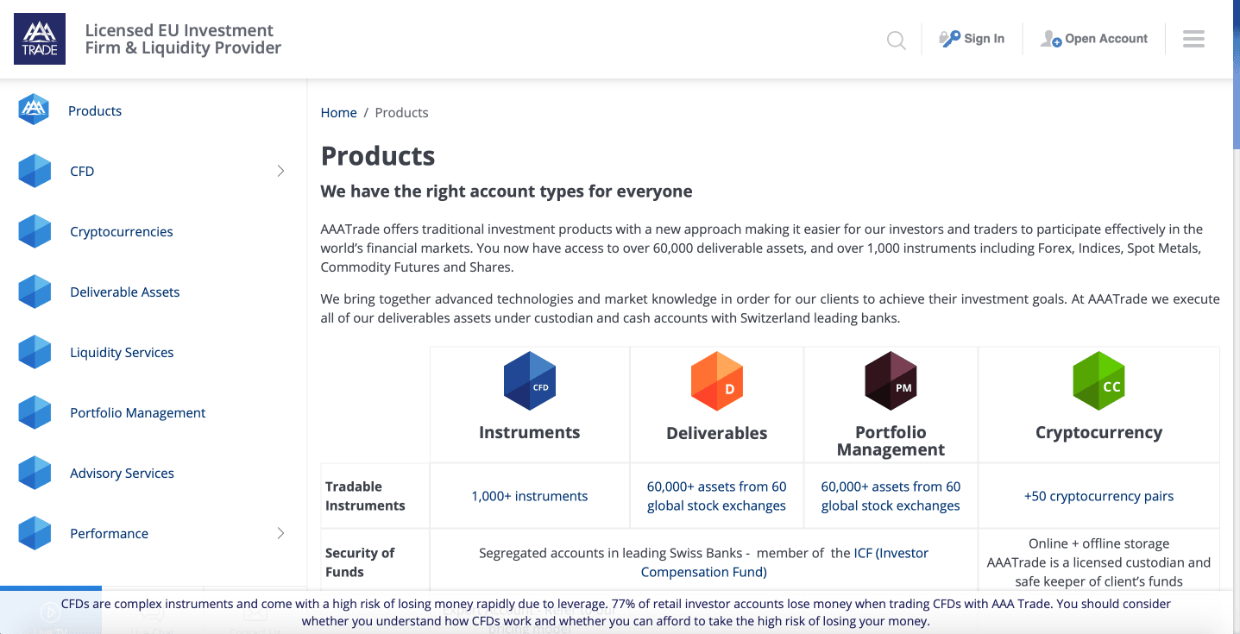The height and width of the screenshot is (634, 1240).
Task: Click the Deliverables column heading
Action: pos(717,433)
